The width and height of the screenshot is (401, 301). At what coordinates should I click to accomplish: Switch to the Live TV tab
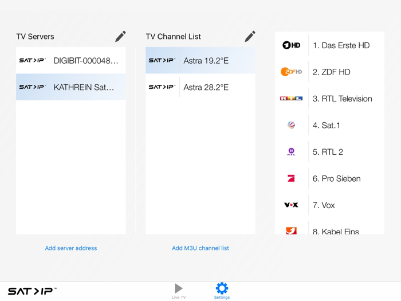coord(179,291)
